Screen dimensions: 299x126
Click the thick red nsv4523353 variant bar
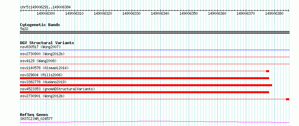(x=144, y=92)
